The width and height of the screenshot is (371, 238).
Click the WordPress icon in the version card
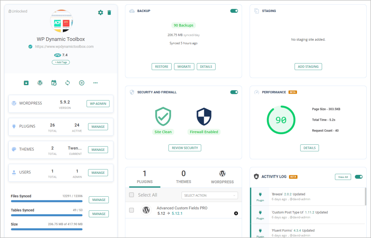[14, 103]
